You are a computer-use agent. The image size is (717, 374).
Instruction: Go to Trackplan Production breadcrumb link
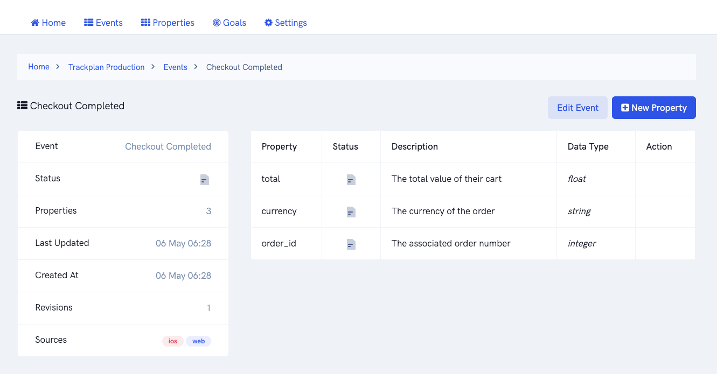tap(106, 67)
